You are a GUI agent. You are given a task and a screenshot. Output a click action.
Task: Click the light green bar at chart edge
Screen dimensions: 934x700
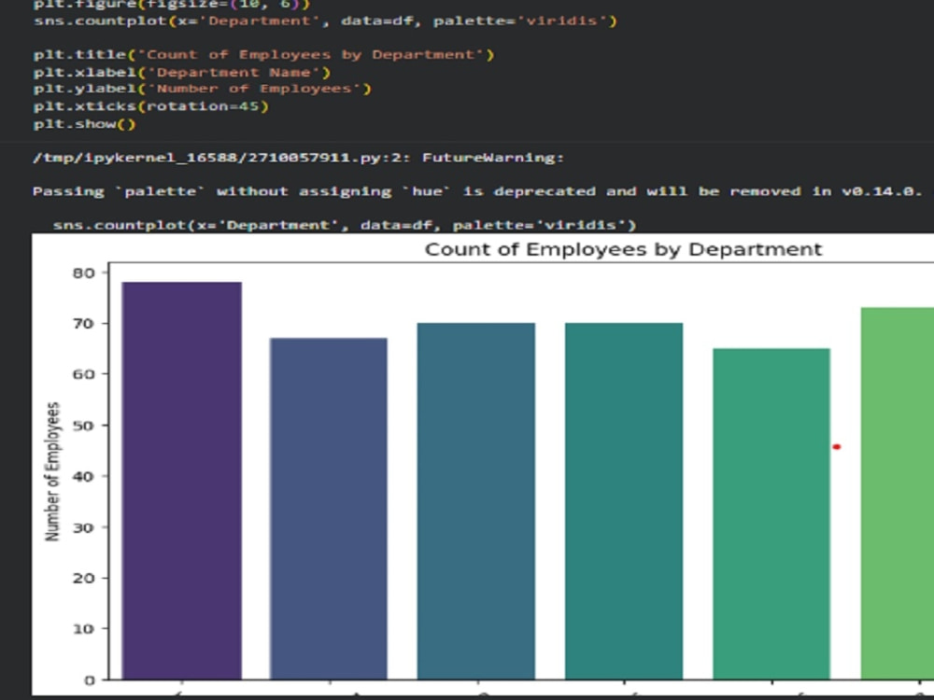pyautogui.click(x=897, y=494)
